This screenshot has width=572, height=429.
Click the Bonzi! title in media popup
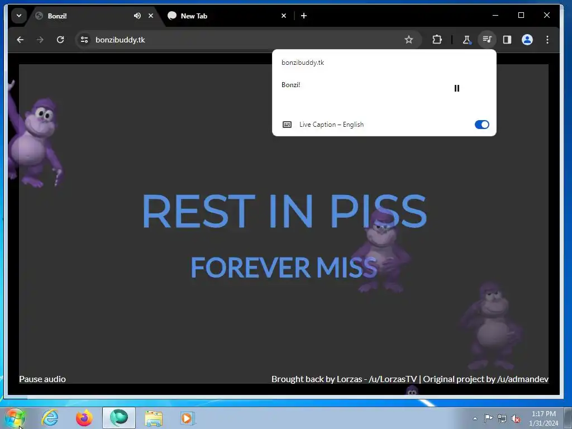pos(290,85)
